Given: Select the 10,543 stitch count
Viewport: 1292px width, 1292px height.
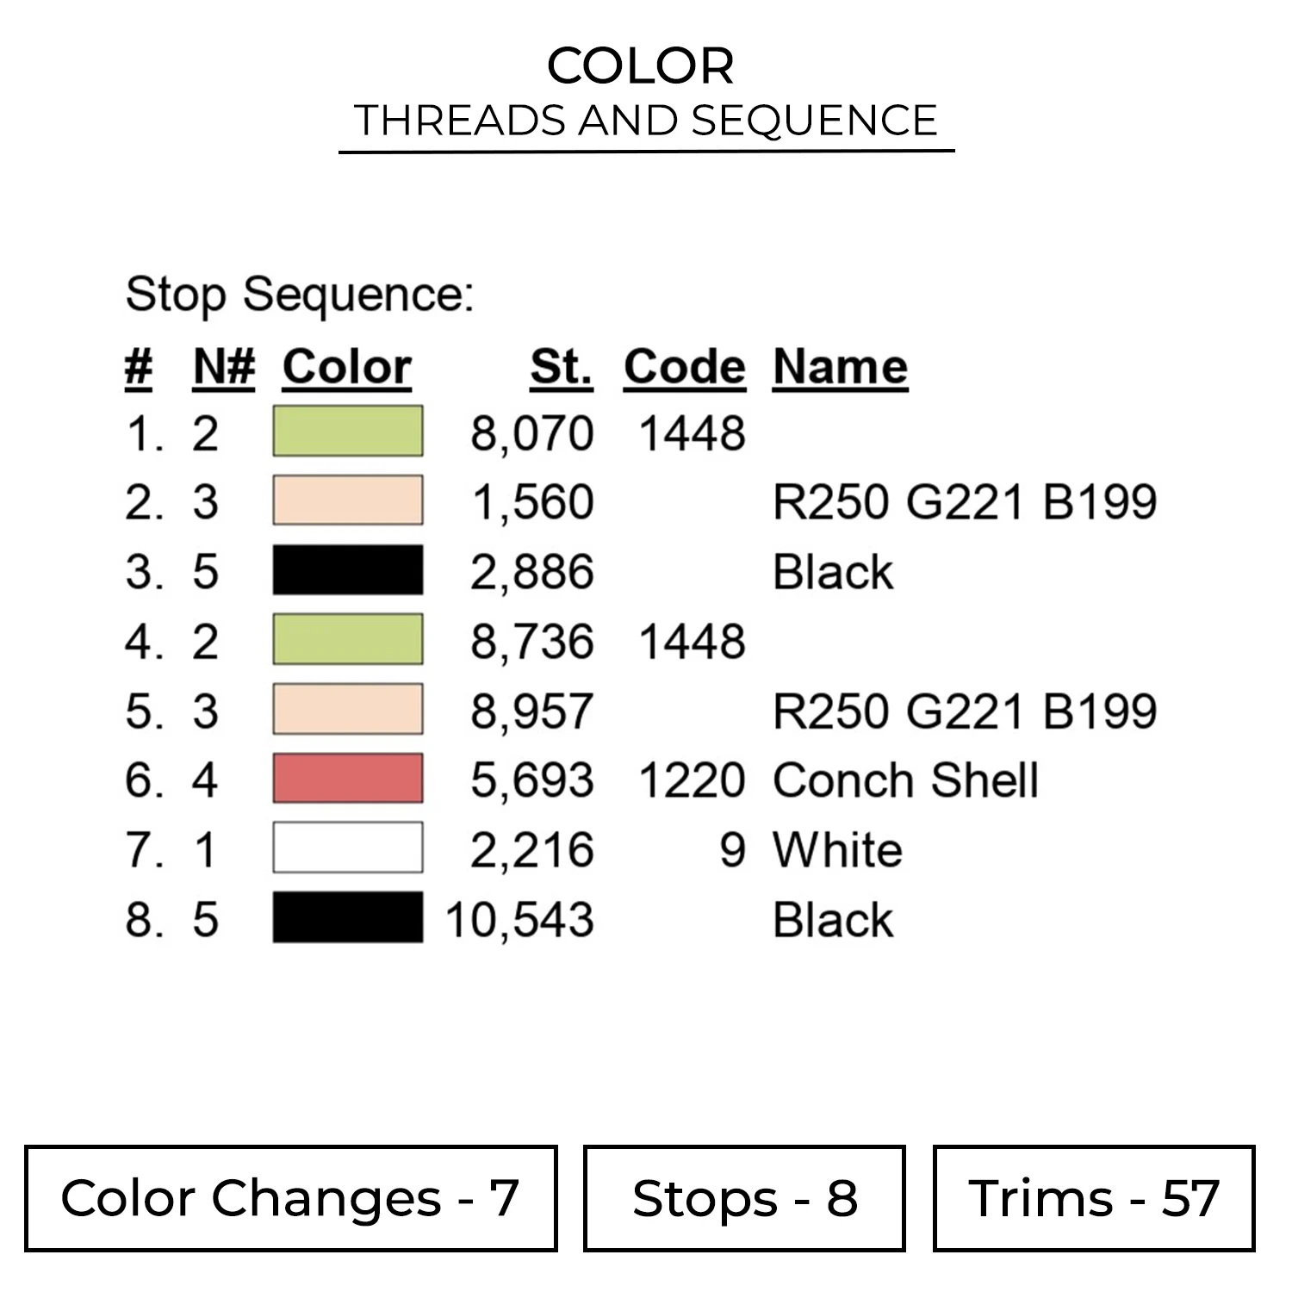Looking at the screenshot, I should (519, 920).
